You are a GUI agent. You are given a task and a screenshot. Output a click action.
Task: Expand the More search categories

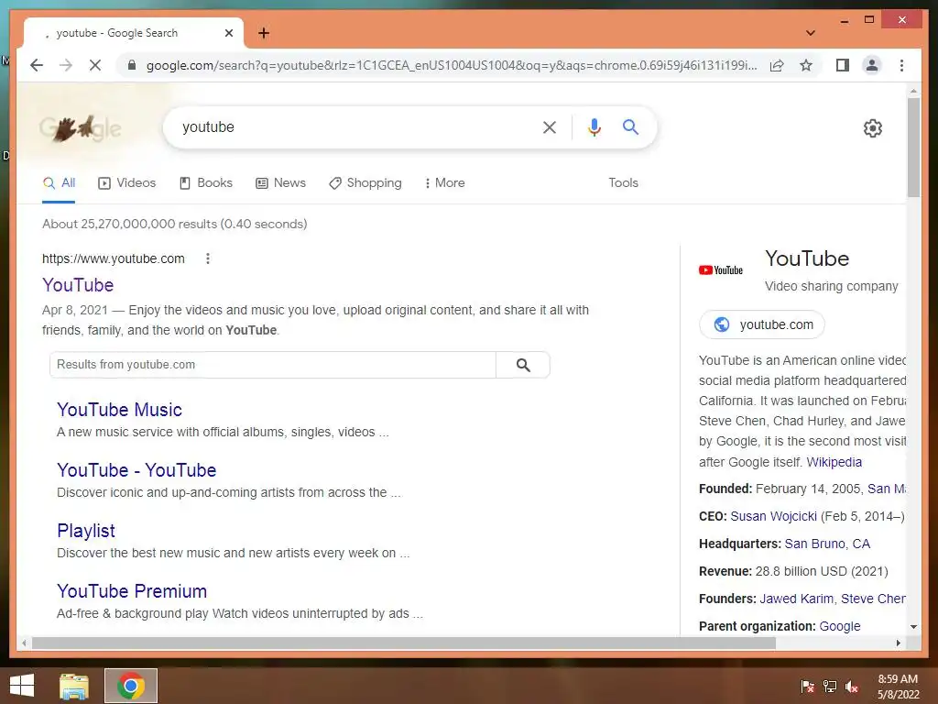(444, 183)
